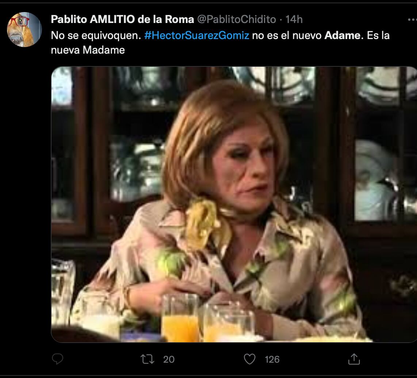
Task: Open the @PablitoChidito handle
Action: coord(236,19)
